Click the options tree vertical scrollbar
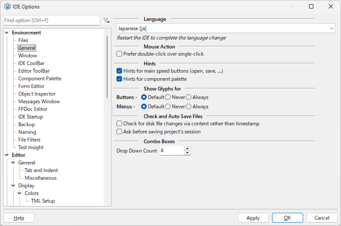 click(107, 68)
